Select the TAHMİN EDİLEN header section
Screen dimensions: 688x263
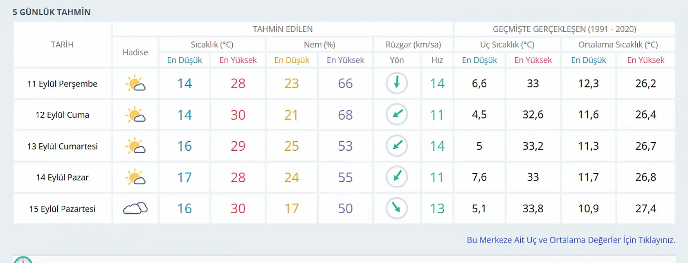tap(283, 29)
